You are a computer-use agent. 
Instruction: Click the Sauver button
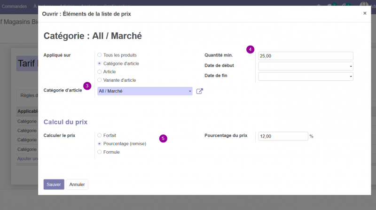pyautogui.click(x=54, y=184)
